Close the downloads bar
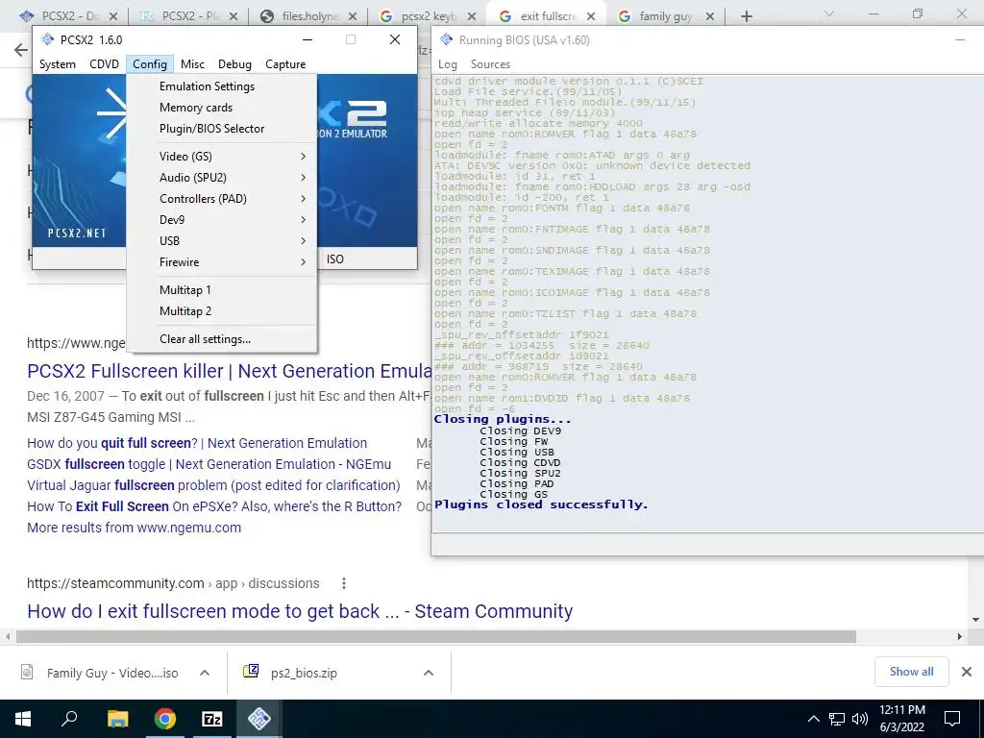This screenshot has width=984, height=738. click(967, 672)
